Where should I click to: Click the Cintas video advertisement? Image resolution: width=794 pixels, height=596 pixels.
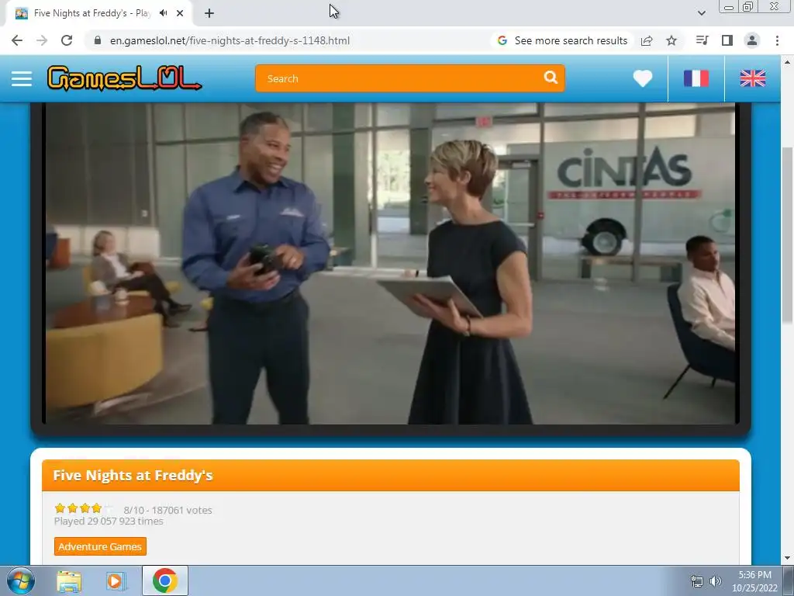pos(391,264)
